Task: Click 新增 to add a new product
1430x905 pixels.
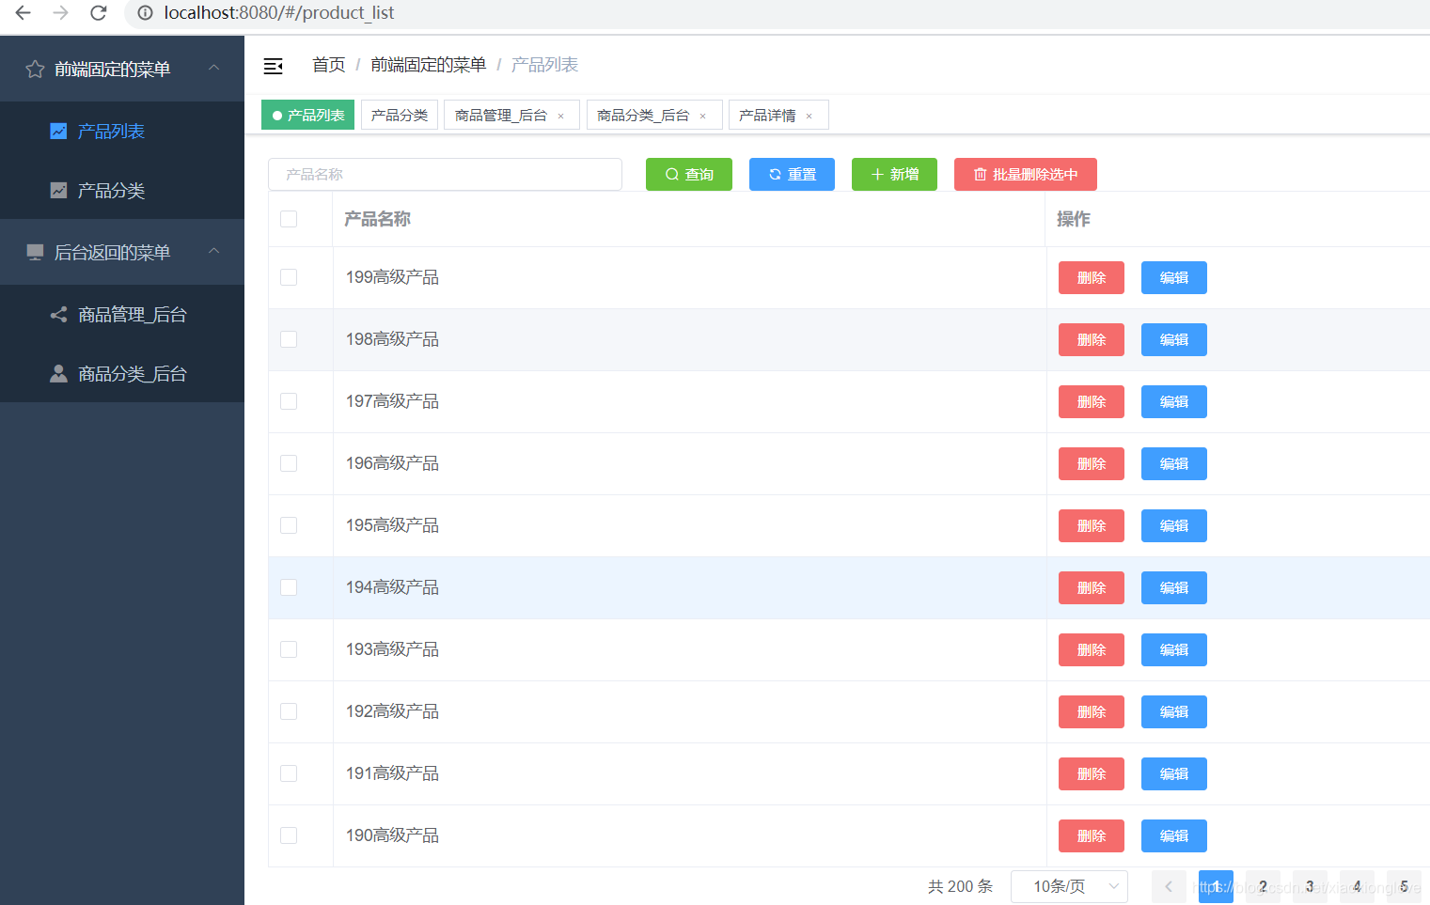Action: (893, 174)
